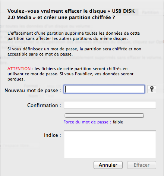The height and width of the screenshot is (176, 164).
Task: Cancel with the Annuler button
Action: 108,165
